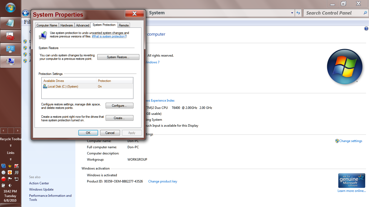The image size is (369, 207).
Task: Switch to the Remote tab
Action: 124,25
